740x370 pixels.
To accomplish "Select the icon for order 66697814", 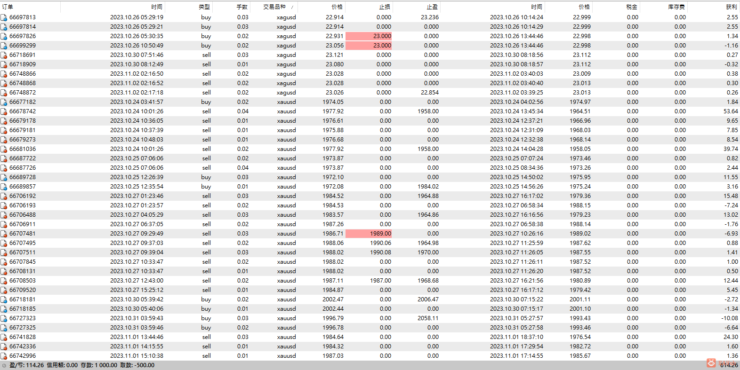I will point(4,27).
